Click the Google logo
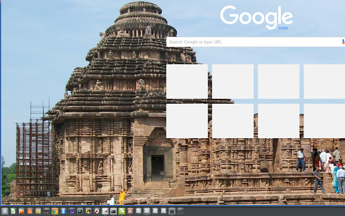 257,17
